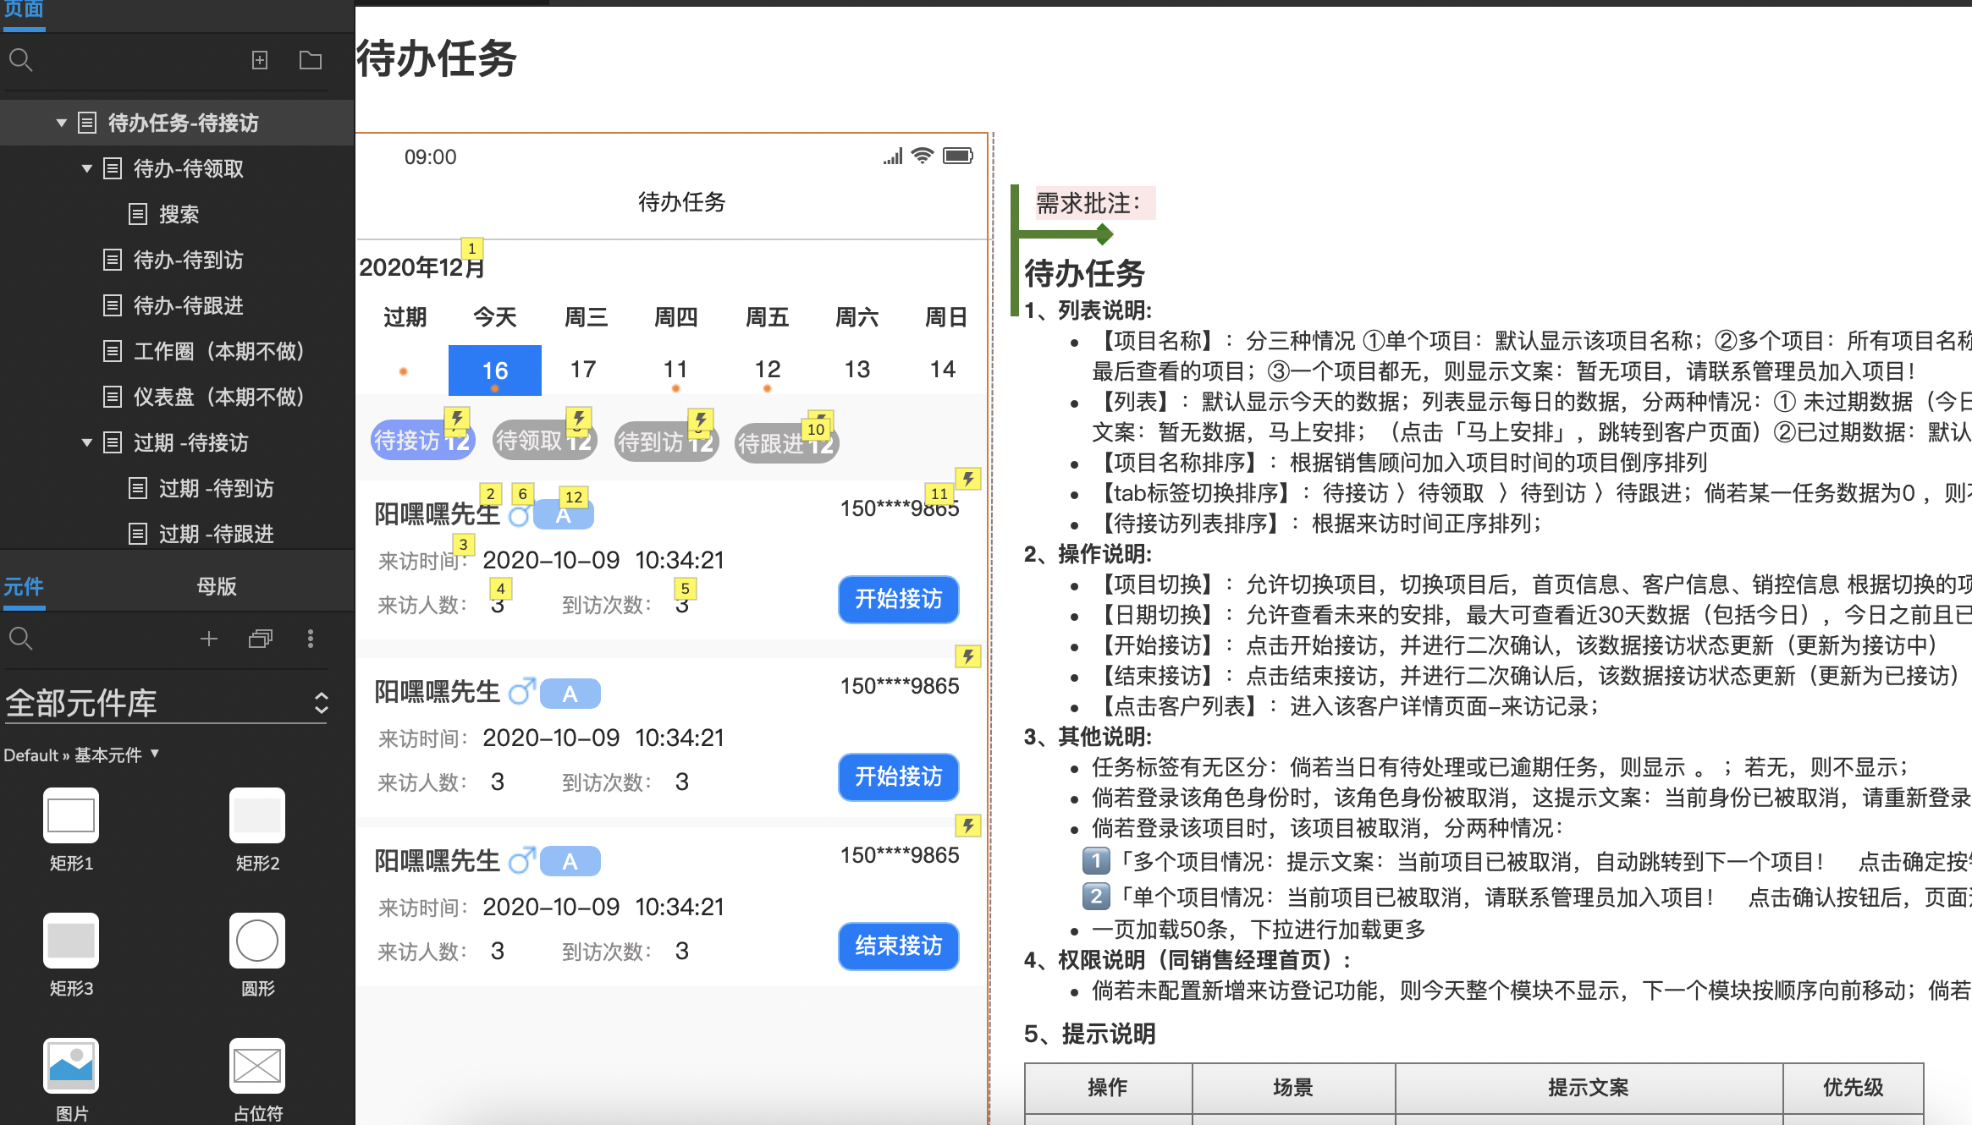This screenshot has height=1125, width=1972.
Task: Select the 矩形1 widget thumbnail
Action: tap(71, 815)
